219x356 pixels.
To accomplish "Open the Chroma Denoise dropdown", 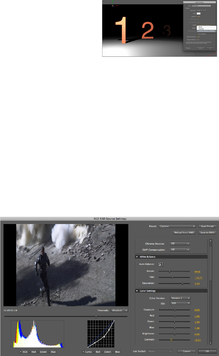I will [180, 244].
